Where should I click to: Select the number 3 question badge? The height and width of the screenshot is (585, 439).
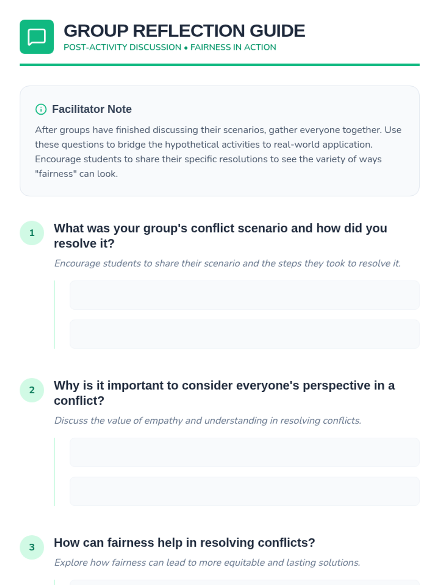[x=32, y=547]
